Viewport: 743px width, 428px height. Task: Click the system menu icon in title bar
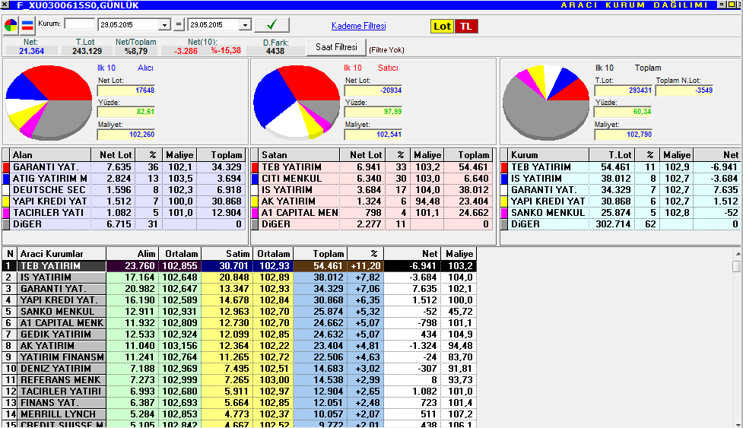5,5
